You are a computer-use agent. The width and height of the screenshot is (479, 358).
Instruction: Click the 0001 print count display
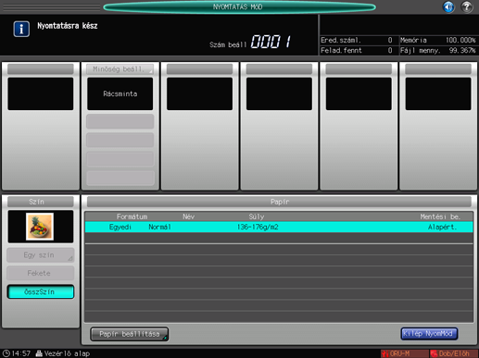tap(271, 42)
